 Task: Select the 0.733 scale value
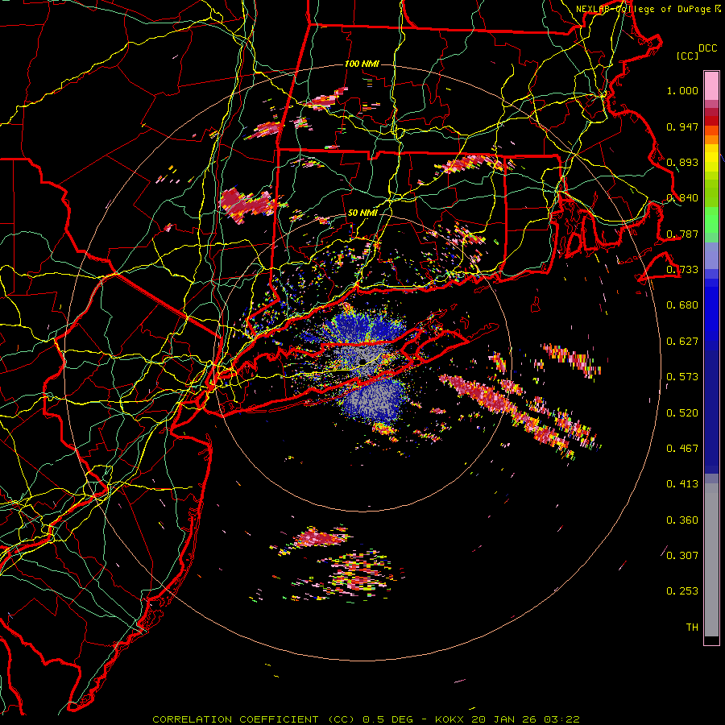[x=682, y=270]
